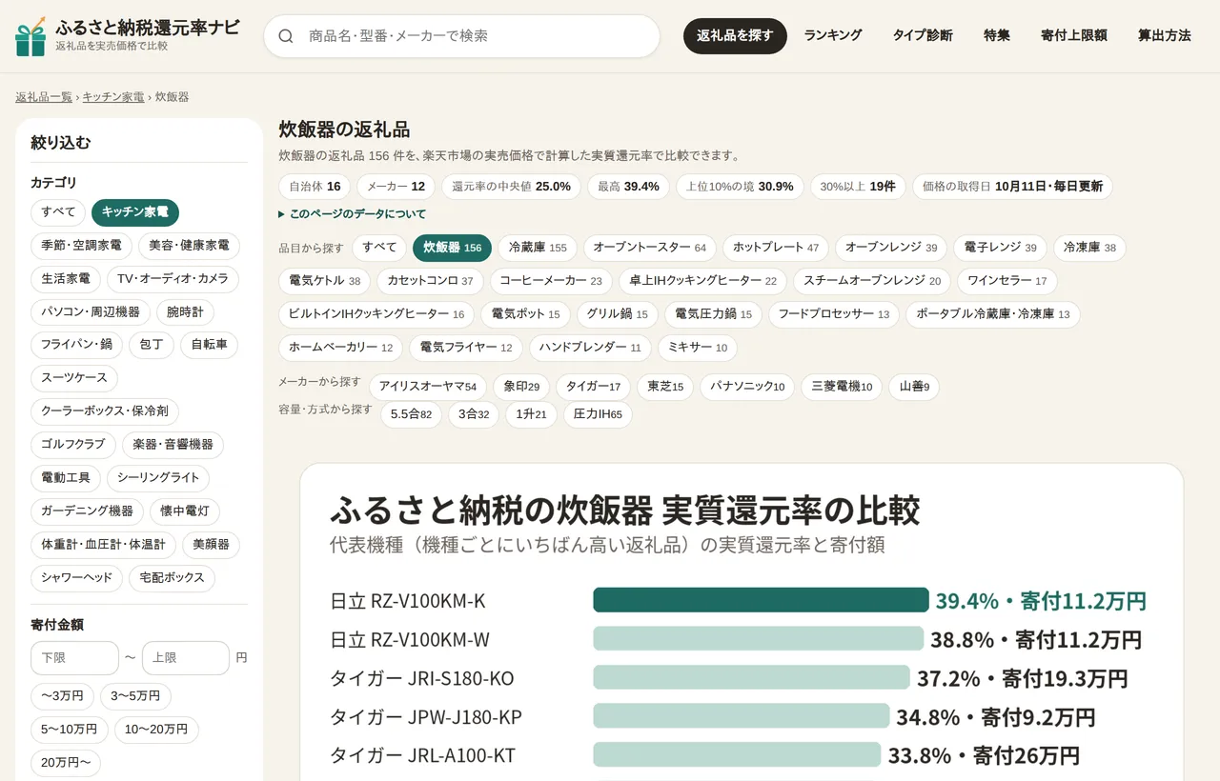Select すべて category chip in sidebar
Image resolution: width=1220 pixels, height=781 pixels.
[58, 212]
